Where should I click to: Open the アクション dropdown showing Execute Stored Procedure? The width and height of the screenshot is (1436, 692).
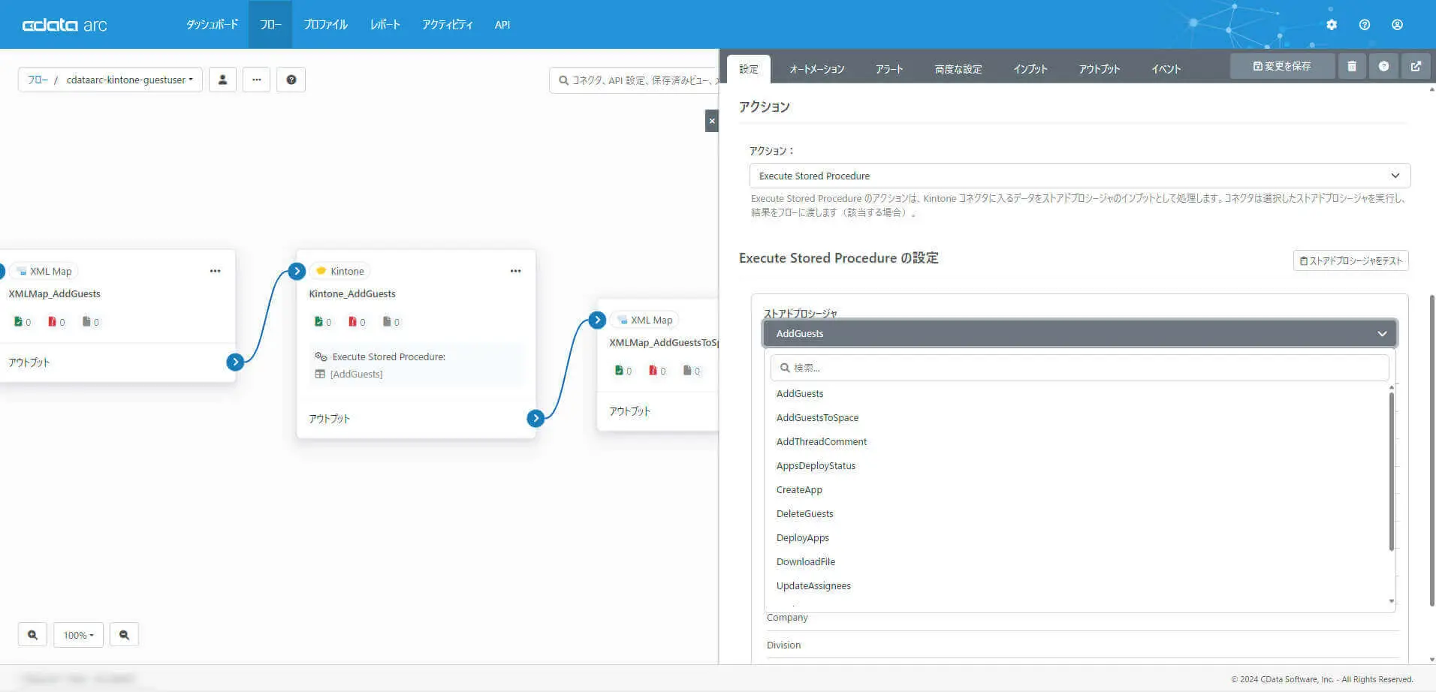1080,176
